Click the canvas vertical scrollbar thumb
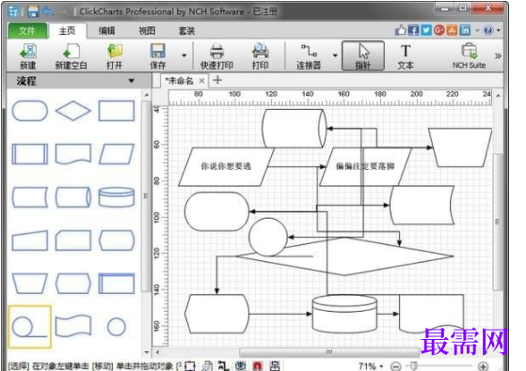 click(498, 222)
